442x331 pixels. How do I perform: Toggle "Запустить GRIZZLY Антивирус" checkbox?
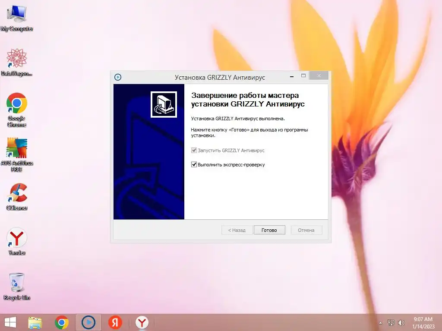click(x=194, y=150)
